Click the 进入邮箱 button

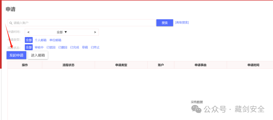pos(38,55)
